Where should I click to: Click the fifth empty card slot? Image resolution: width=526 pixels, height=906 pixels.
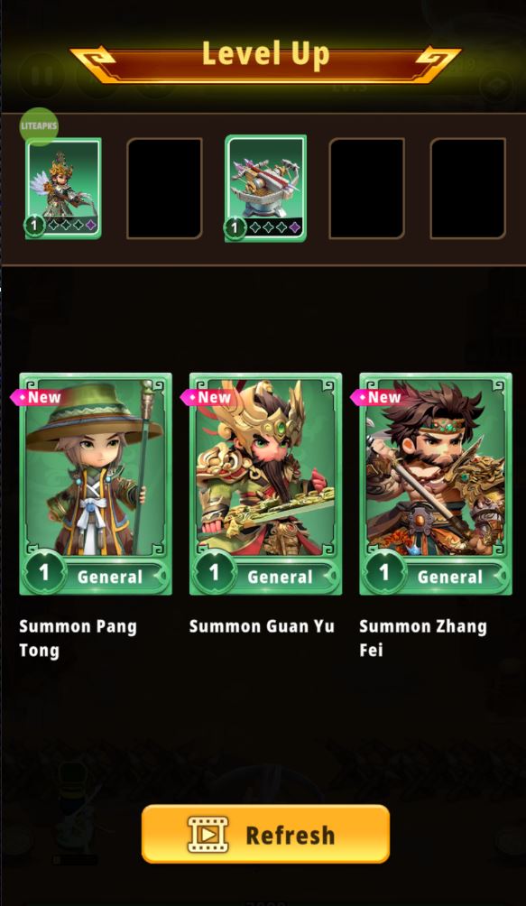(x=467, y=188)
